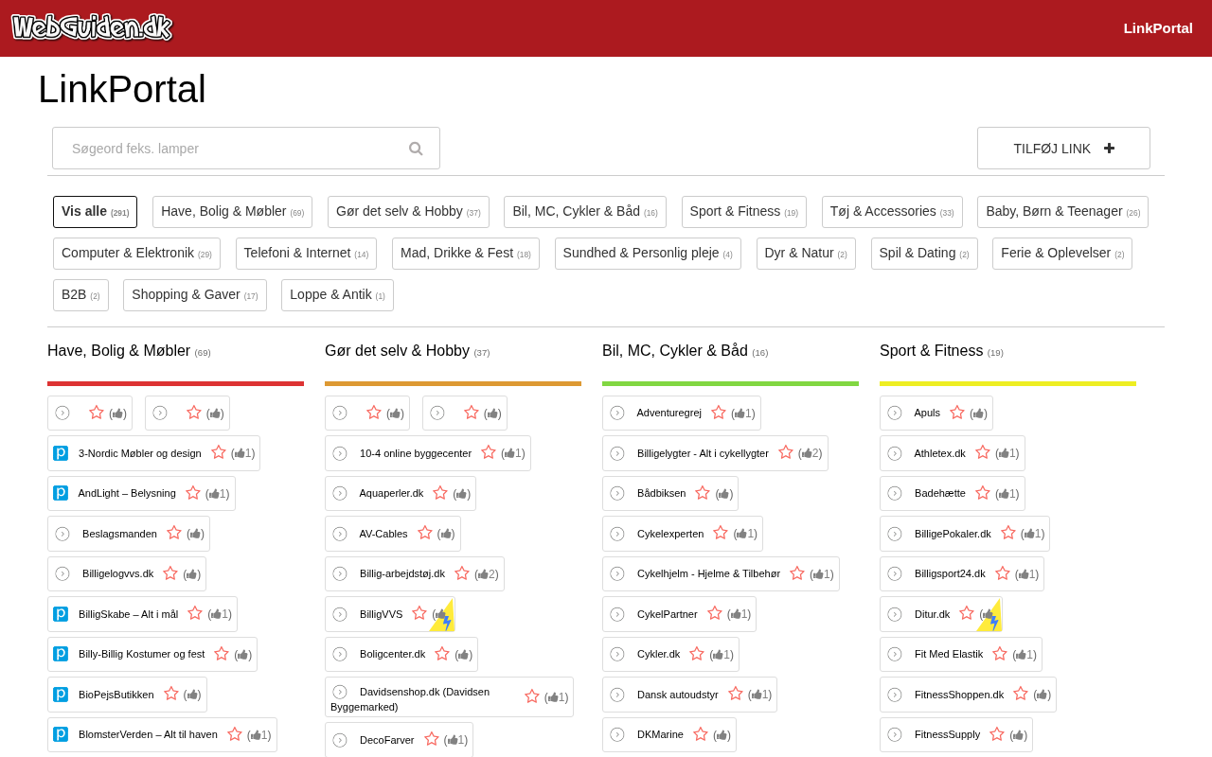This screenshot has height=757, width=1212.
Task: Star the 3-Nordic Møbler og design link
Action: (x=219, y=452)
